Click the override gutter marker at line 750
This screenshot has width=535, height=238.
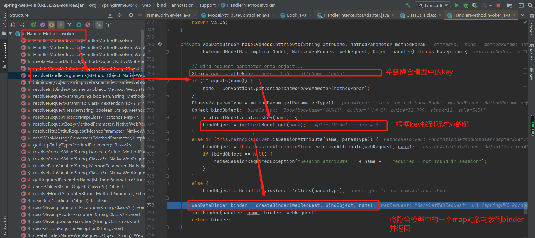160,44
